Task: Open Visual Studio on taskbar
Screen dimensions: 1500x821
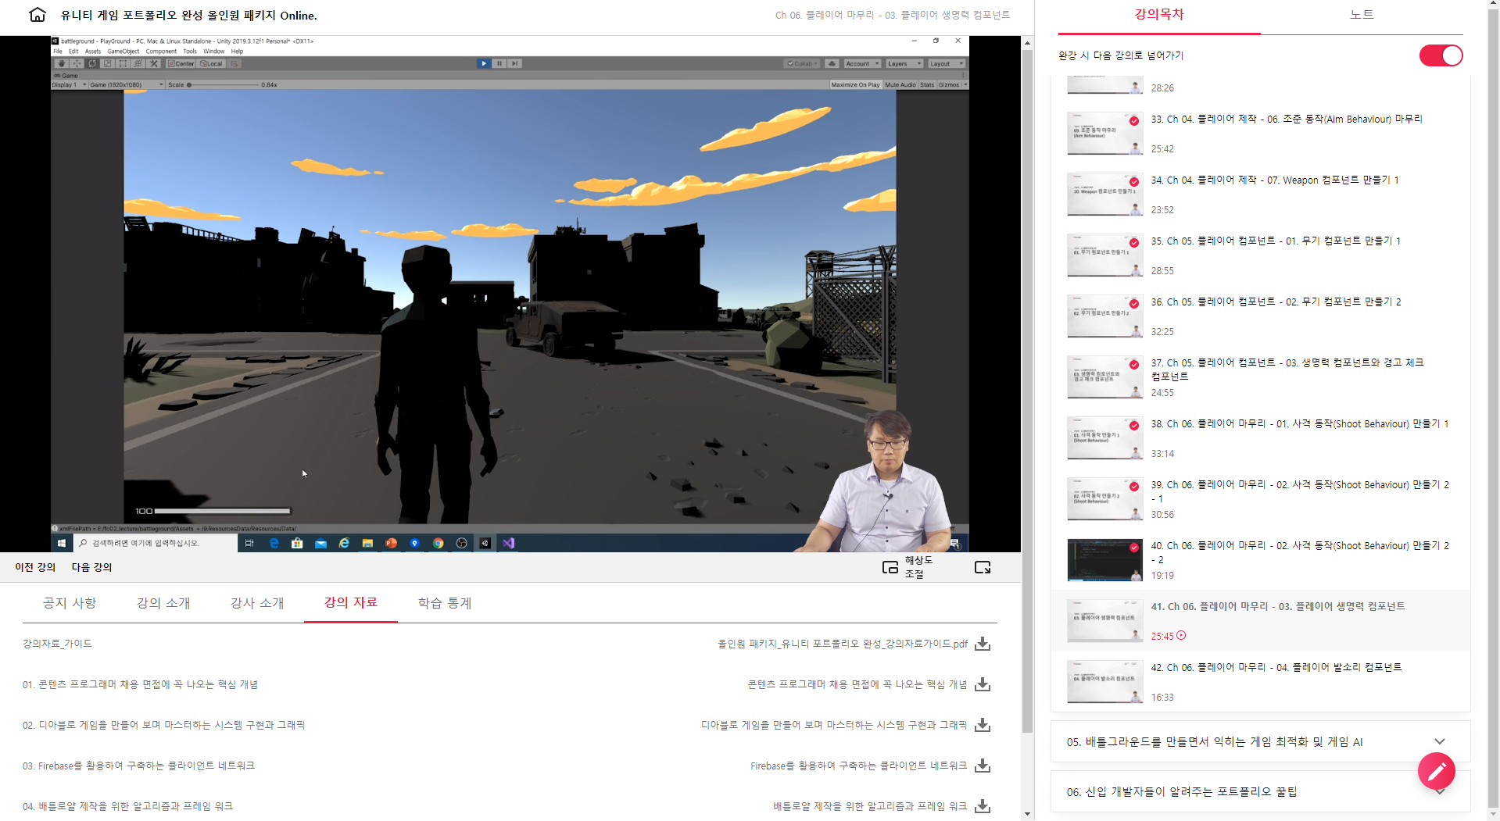Action: (509, 543)
